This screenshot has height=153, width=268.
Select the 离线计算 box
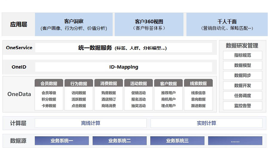click(91, 123)
